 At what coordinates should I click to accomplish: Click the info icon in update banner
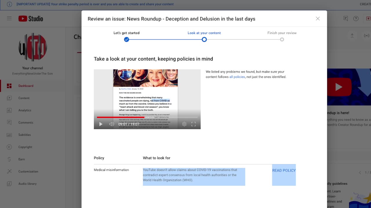[x=10, y=4]
